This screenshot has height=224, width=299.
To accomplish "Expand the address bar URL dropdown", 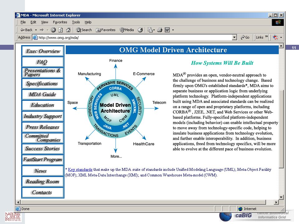I will (x=235, y=37).
